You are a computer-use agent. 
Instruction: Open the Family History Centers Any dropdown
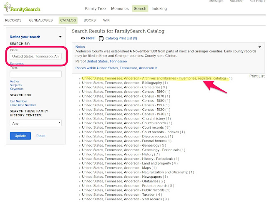(x=35, y=123)
